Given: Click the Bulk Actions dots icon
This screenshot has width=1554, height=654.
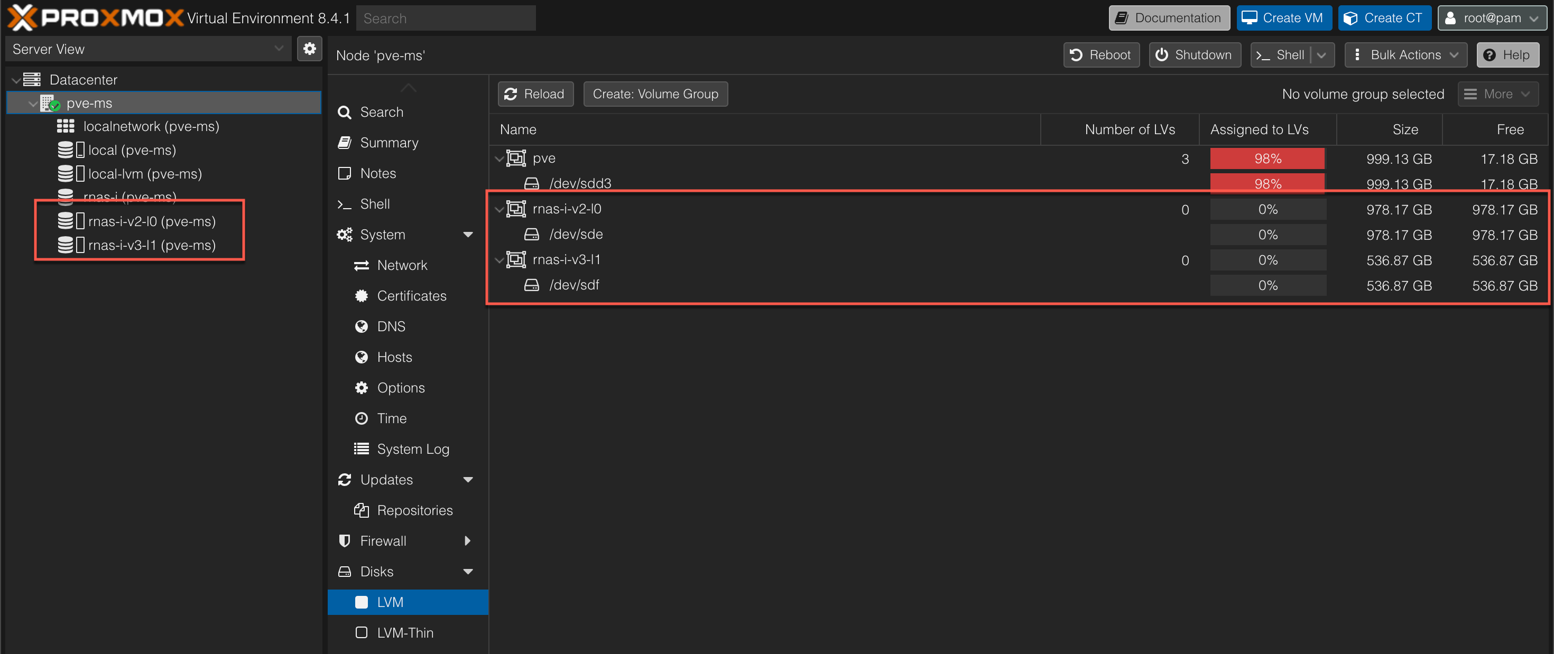Looking at the screenshot, I should coord(1357,55).
